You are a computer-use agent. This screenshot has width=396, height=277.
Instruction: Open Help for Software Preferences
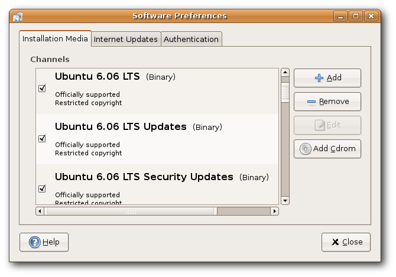(x=44, y=242)
